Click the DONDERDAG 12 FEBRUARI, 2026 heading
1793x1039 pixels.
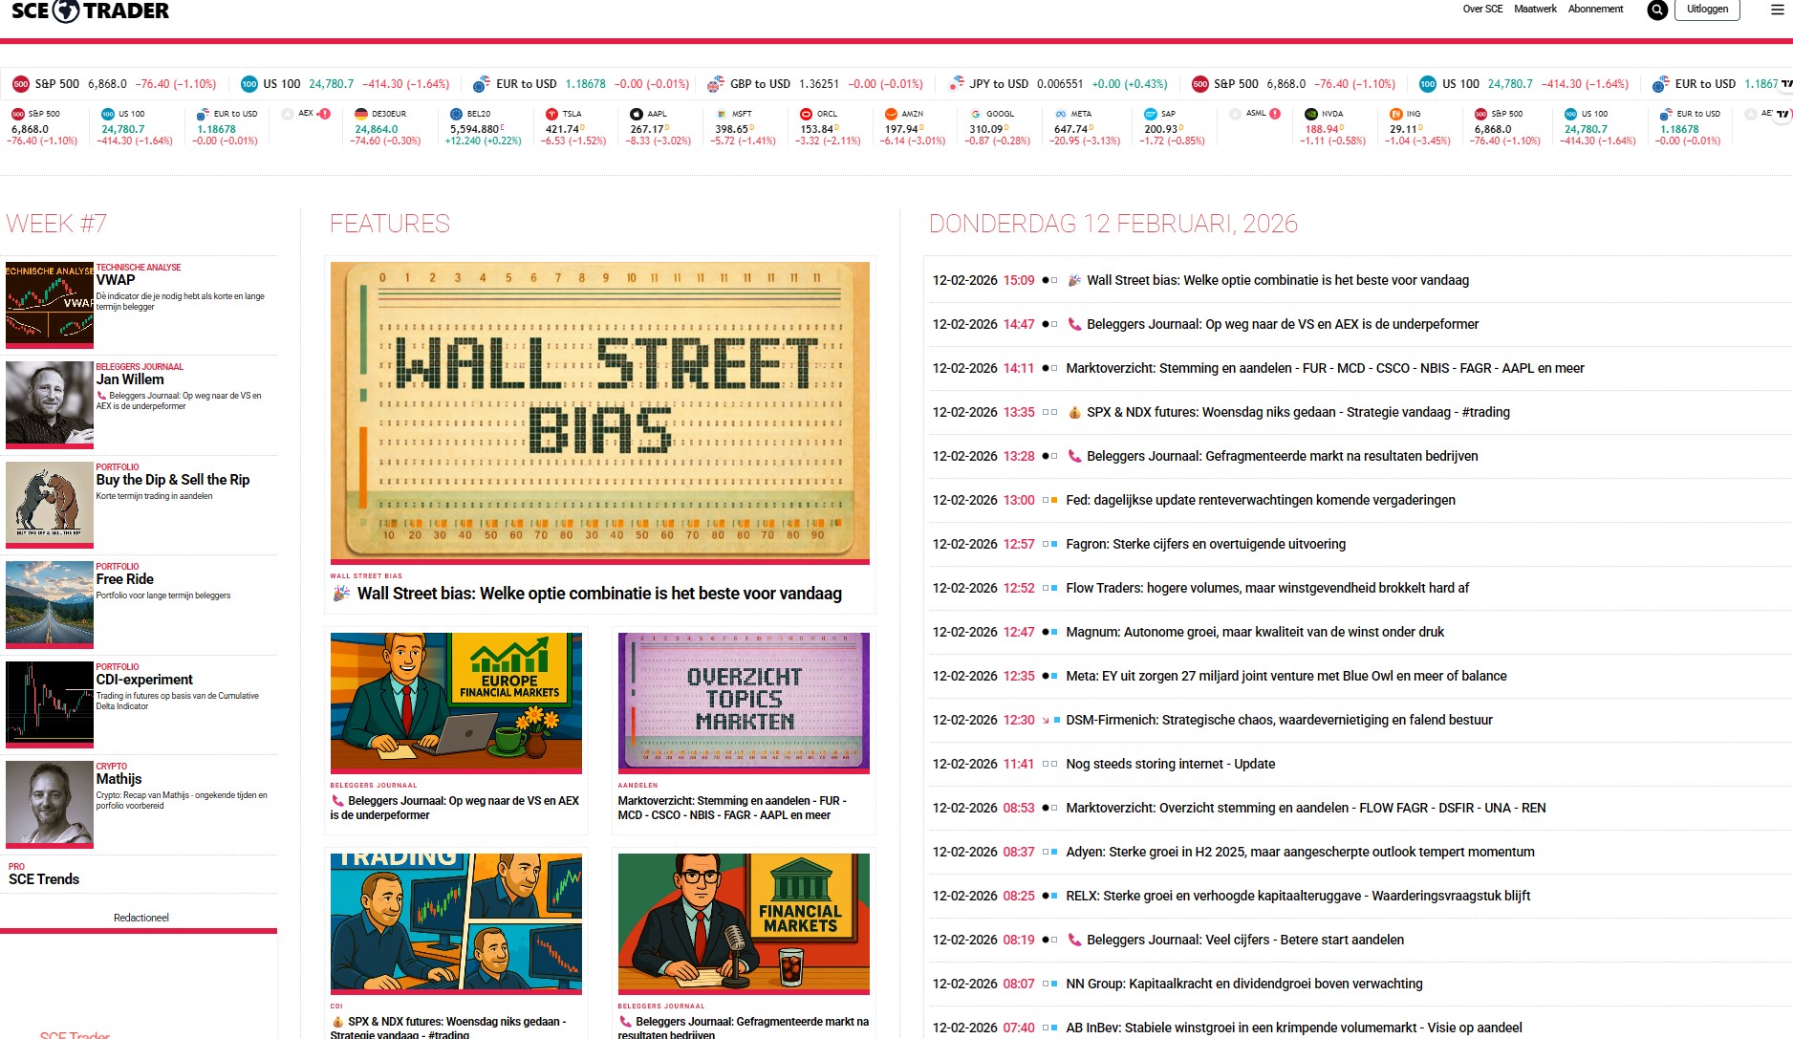[1113, 224]
